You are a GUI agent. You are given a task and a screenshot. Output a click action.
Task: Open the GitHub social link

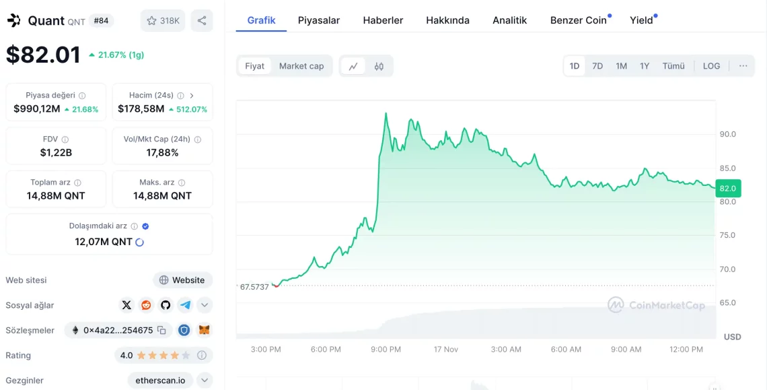point(166,305)
